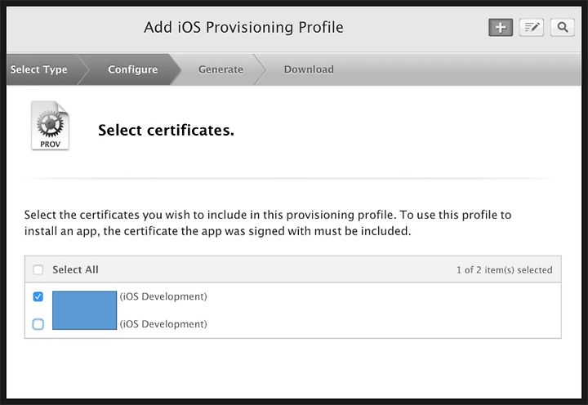Click the PROV provisioning file icon
The height and width of the screenshot is (405, 588).
coord(51,126)
